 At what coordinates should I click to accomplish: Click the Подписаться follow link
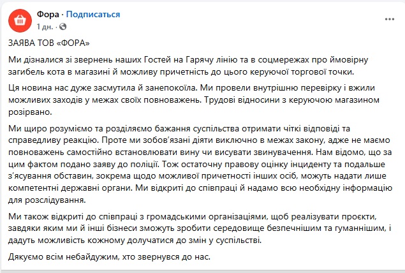pos(92,13)
